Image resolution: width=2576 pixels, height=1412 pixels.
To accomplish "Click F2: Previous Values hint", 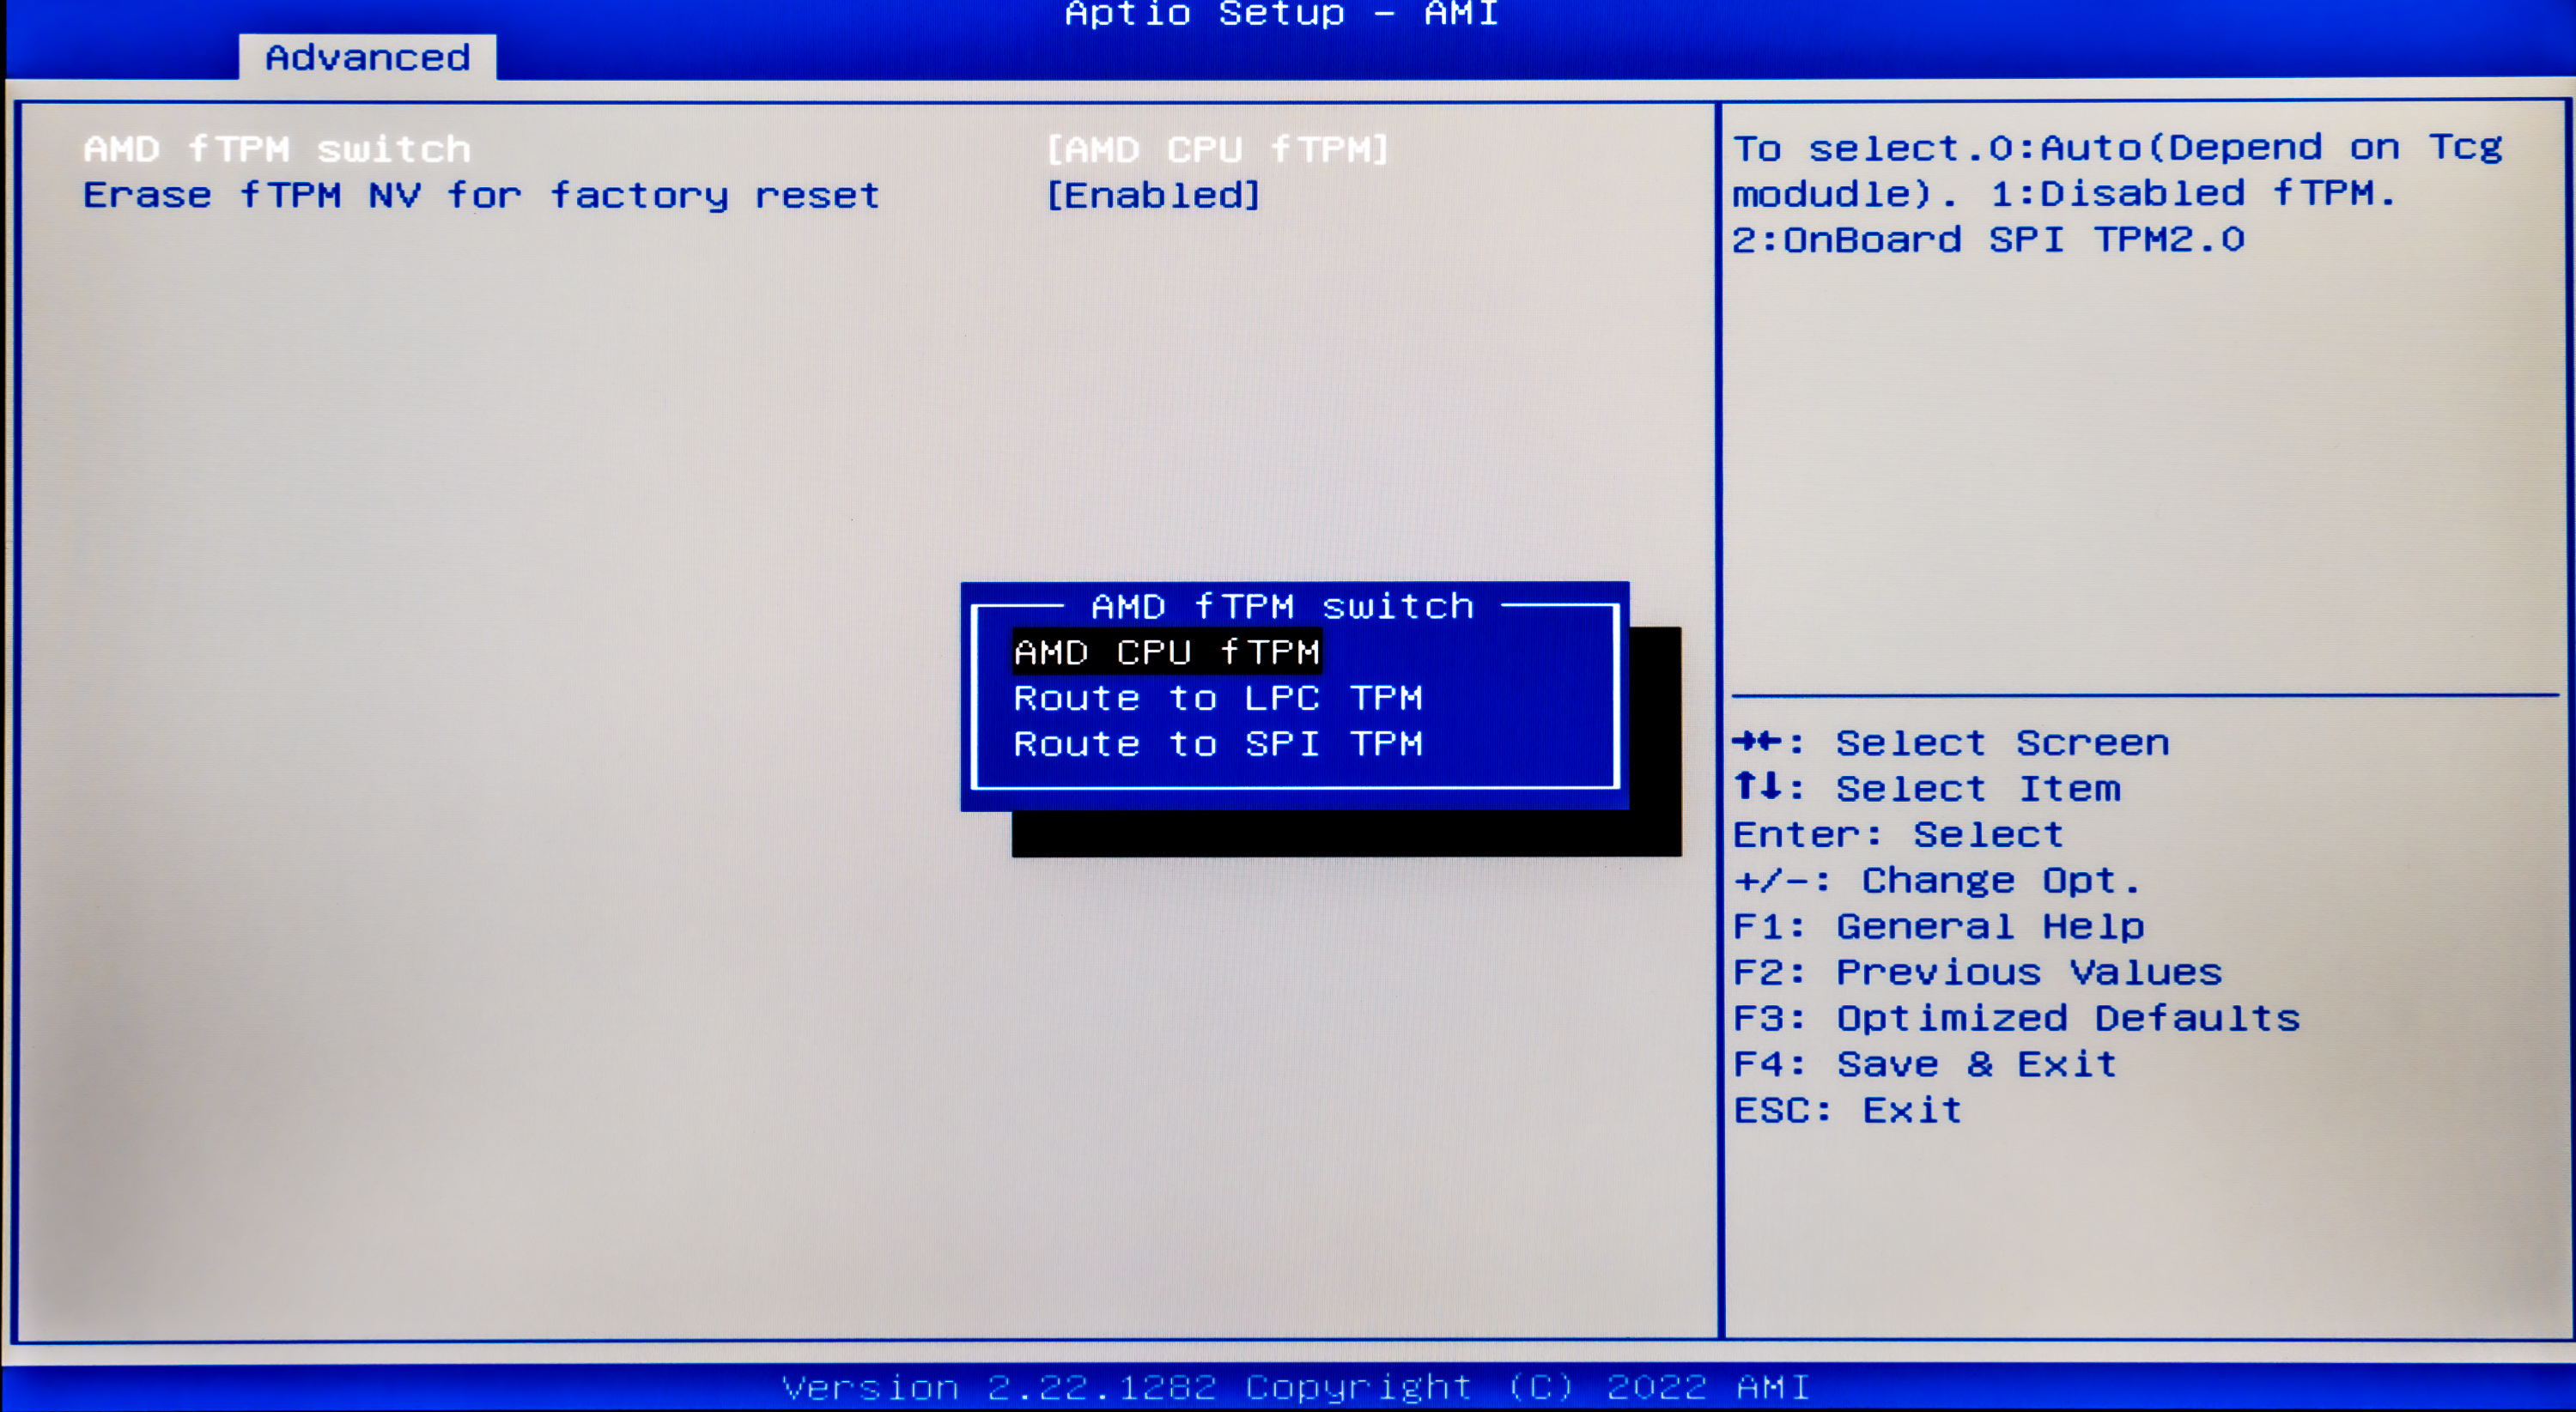I will [x=1976, y=973].
